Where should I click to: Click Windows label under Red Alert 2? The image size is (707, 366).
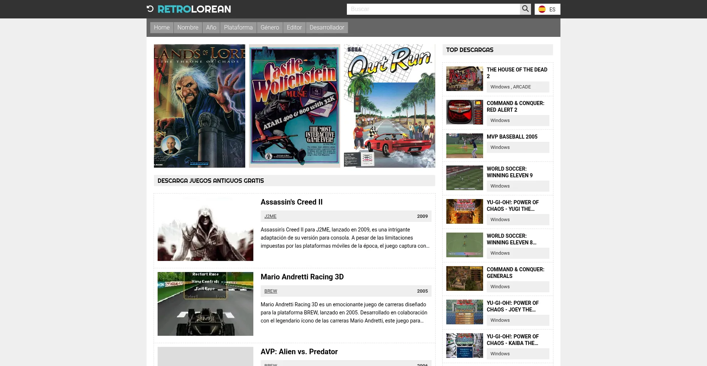[500, 121]
